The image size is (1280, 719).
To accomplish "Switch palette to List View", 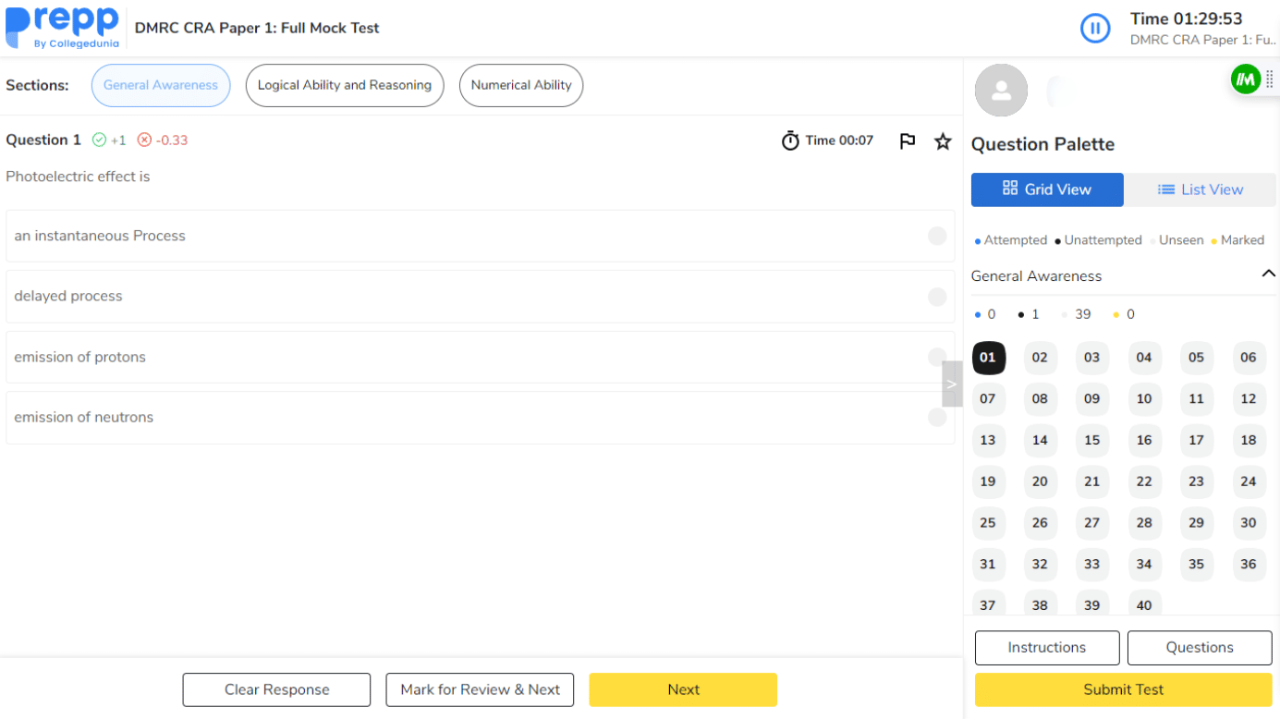I will click(1200, 189).
